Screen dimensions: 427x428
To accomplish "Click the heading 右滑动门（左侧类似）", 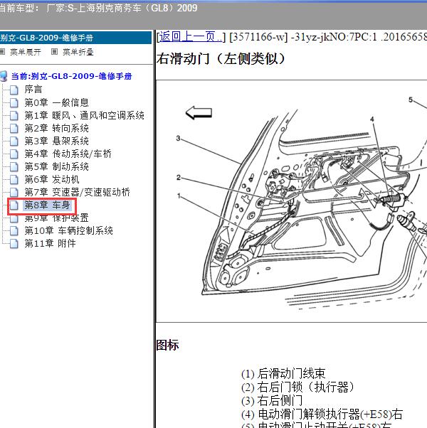I will pyautogui.click(x=221, y=59).
